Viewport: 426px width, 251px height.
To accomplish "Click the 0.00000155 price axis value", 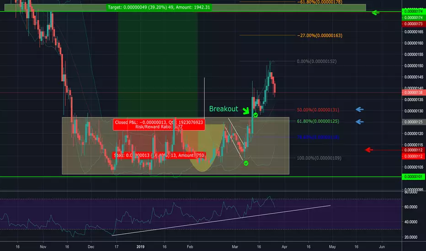I will click(x=414, y=55).
